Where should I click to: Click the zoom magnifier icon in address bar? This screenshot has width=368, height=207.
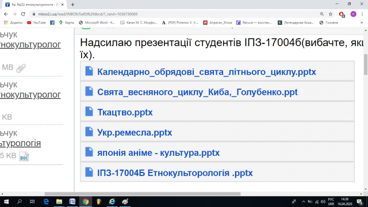tap(322, 14)
